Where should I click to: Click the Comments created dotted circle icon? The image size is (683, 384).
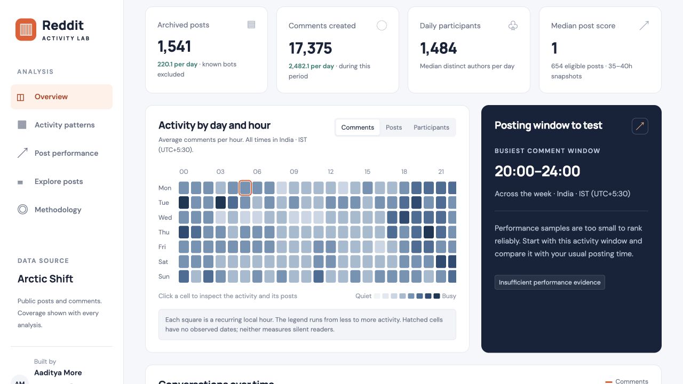382,26
